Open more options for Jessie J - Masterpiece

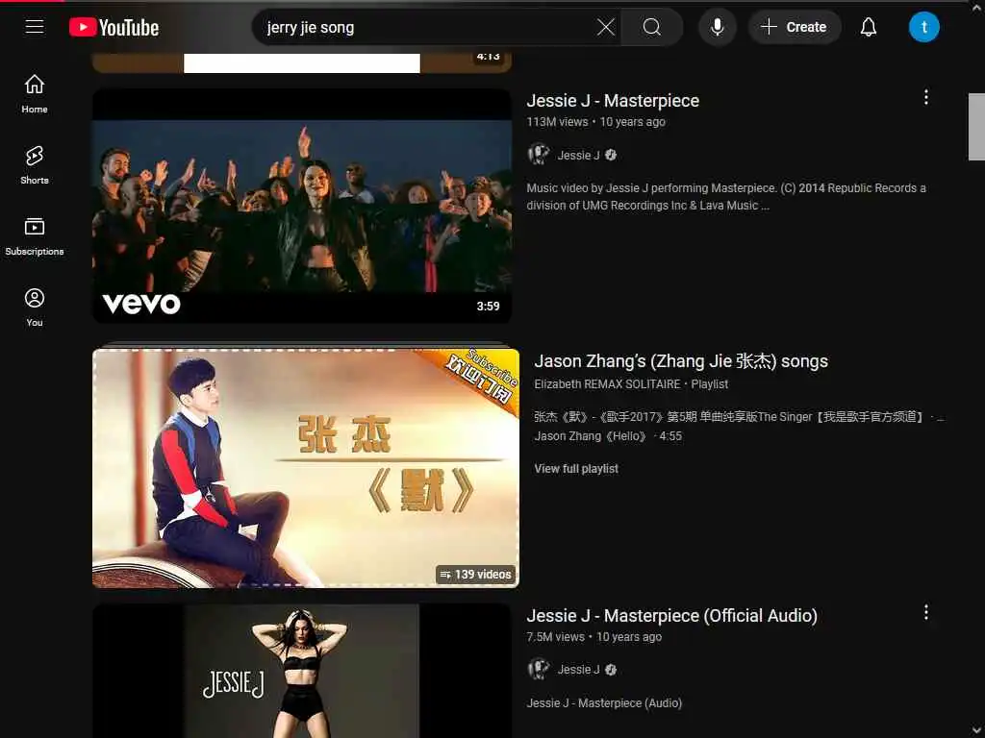coord(925,97)
